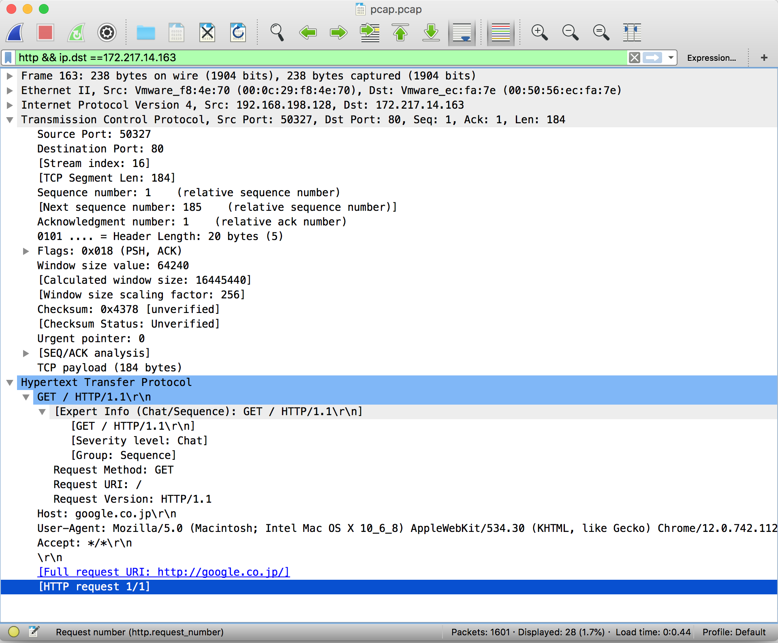Toggle the display filter bookmark

[8, 57]
